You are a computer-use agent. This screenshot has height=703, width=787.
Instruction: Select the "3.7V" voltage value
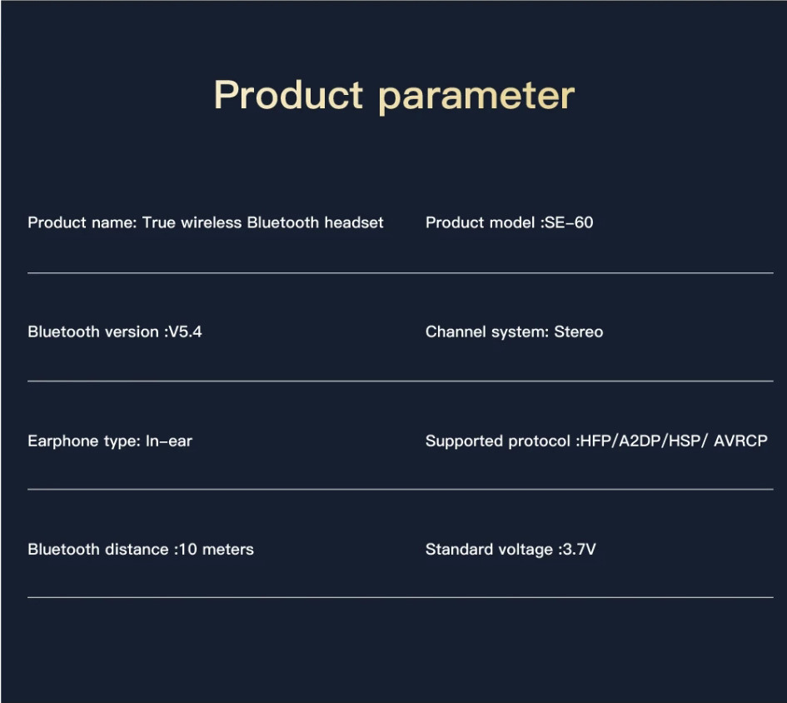click(579, 550)
